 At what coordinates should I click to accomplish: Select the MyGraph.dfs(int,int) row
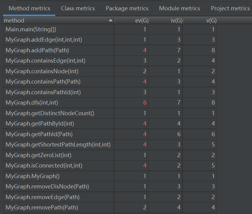tap(110, 103)
